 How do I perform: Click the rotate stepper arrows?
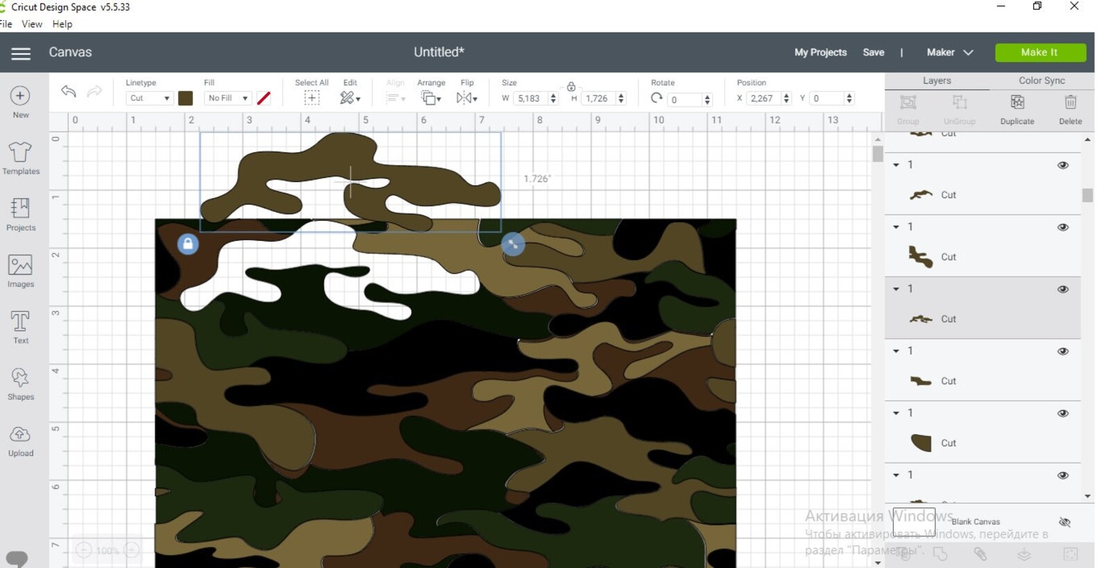[707, 100]
